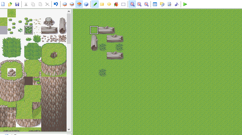
Task: Set map zoom to 1:1 scale
Action: click(132, 4)
